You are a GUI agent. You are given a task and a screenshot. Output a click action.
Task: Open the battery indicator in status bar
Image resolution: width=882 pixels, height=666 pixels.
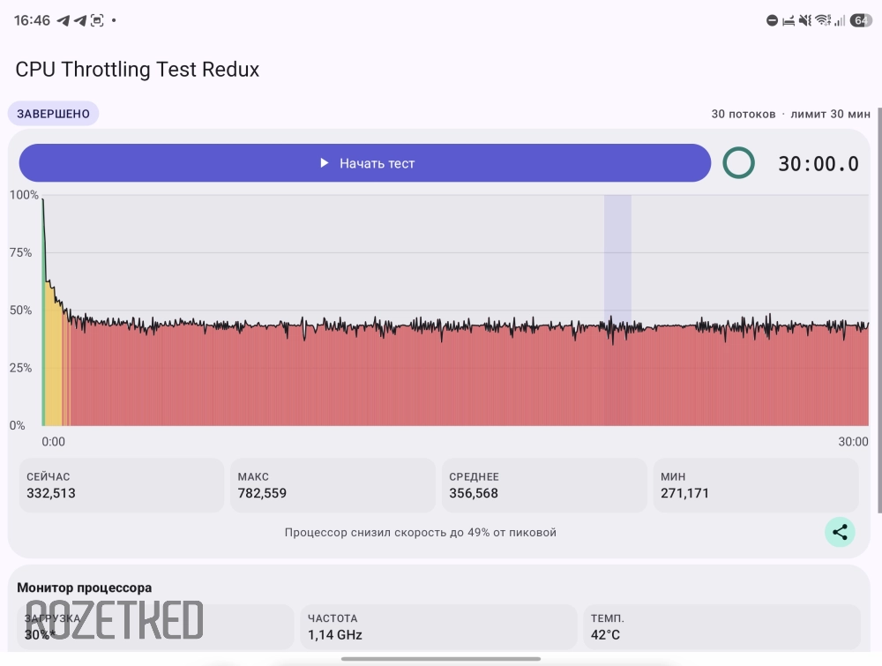pos(861,21)
